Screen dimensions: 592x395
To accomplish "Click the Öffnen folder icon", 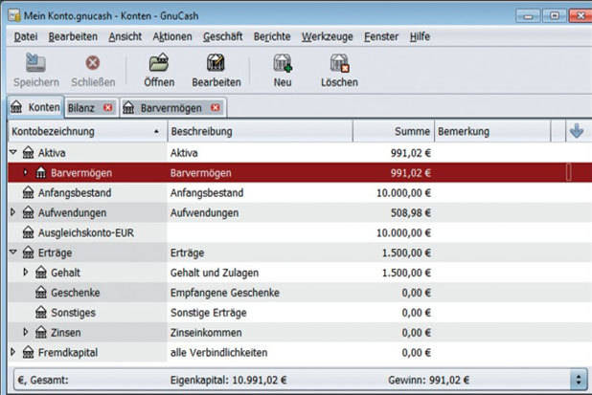I will (159, 62).
